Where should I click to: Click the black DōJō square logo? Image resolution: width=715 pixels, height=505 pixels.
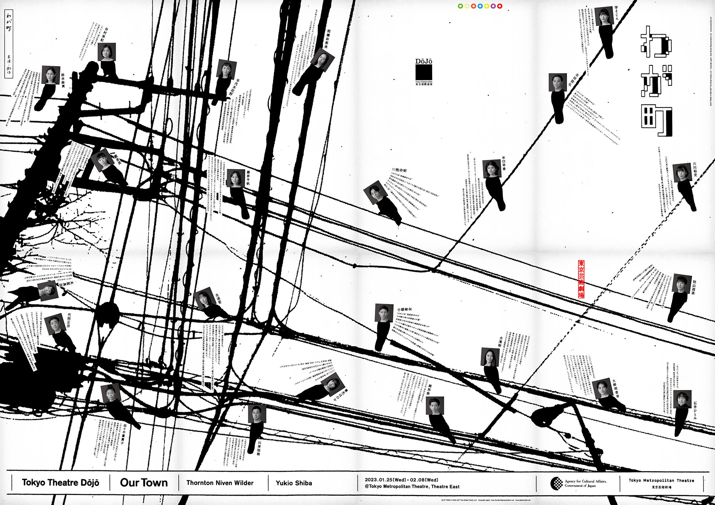pos(424,72)
